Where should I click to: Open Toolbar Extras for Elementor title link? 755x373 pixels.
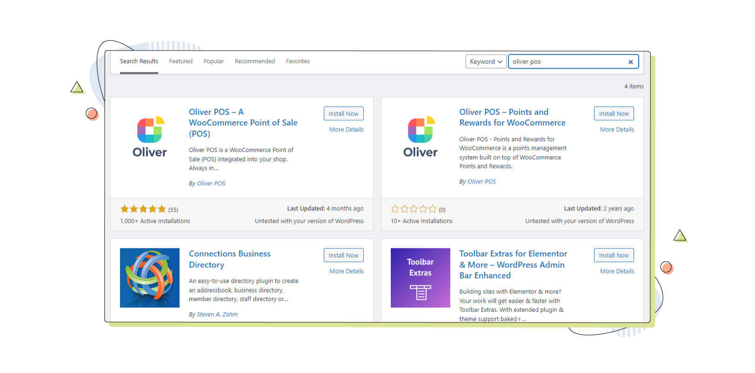tap(513, 264)
